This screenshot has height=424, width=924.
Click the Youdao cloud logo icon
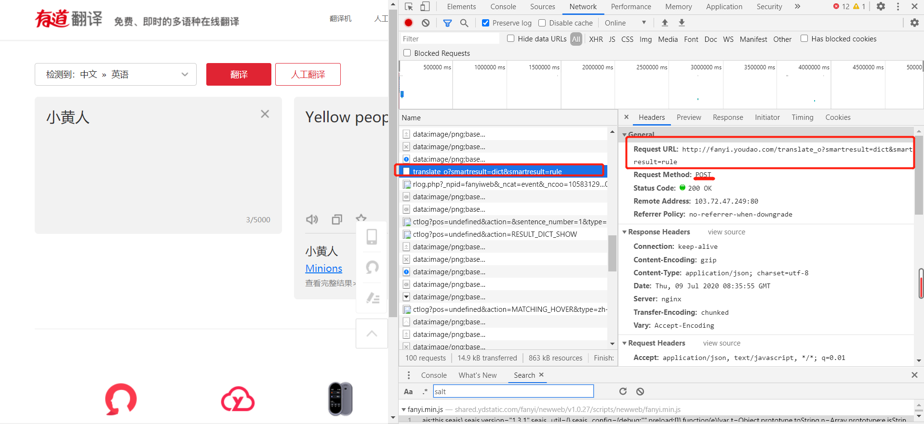point(238,399)
